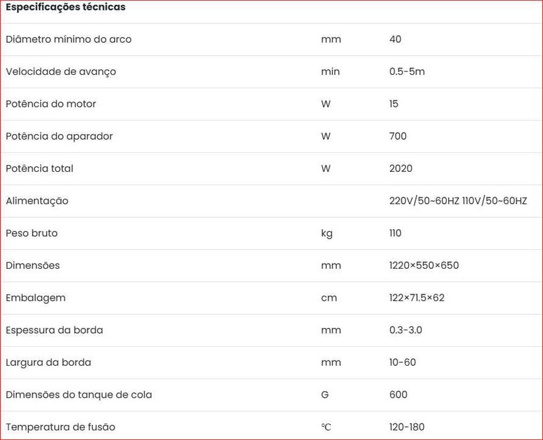Image resolution: width=543 pixels, height=440 pixels.
Task: Click the aparador power value '700'
Action: click(x=398, y=136)
